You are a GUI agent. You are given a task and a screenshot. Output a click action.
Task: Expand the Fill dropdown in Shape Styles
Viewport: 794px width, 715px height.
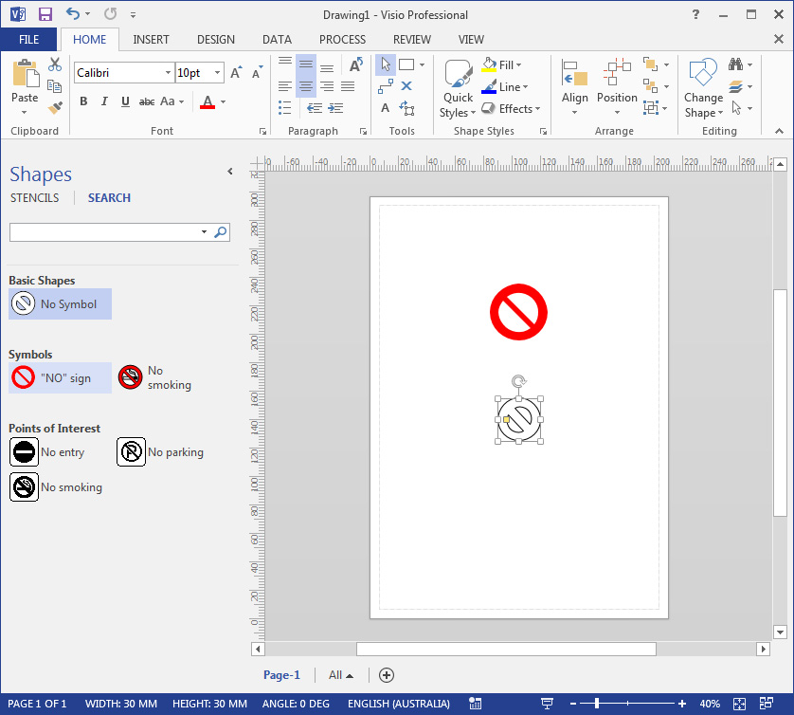(x=519, y=65)
